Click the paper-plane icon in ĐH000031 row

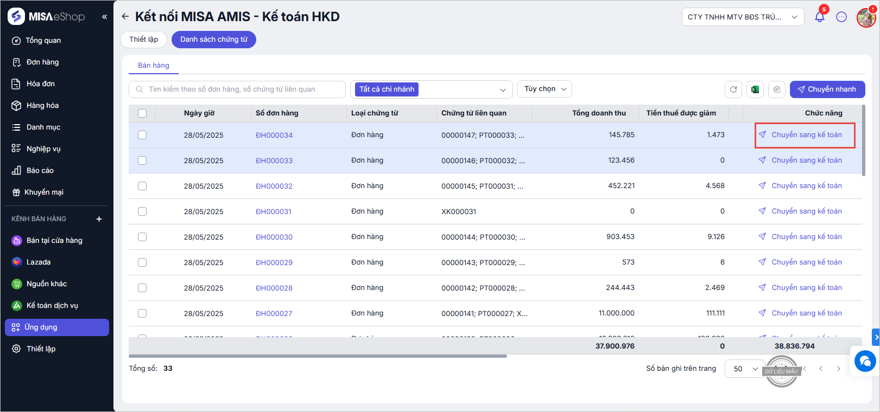[x=762, y=211]
